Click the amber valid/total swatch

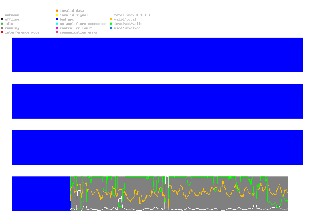[x=111, y=19]
